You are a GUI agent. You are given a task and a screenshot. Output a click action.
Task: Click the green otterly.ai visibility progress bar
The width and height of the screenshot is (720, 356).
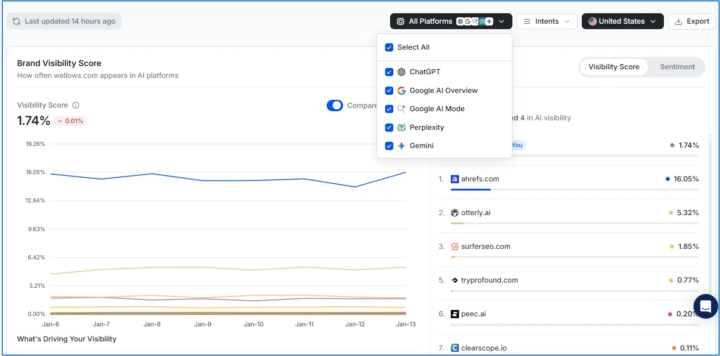457,223
